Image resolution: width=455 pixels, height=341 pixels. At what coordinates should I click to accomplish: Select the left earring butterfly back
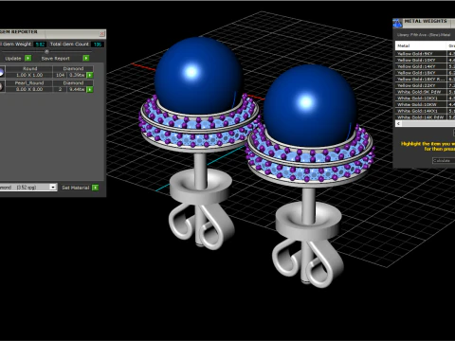tap(202, 225)
